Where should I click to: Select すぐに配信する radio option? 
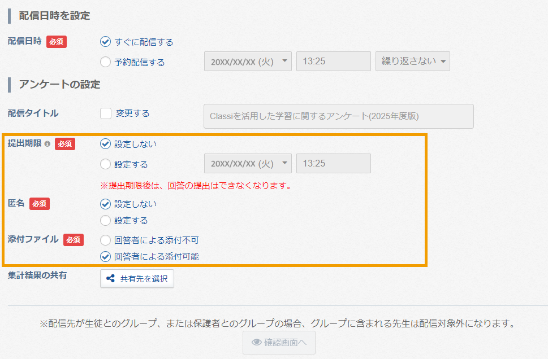tap(105, 42)
